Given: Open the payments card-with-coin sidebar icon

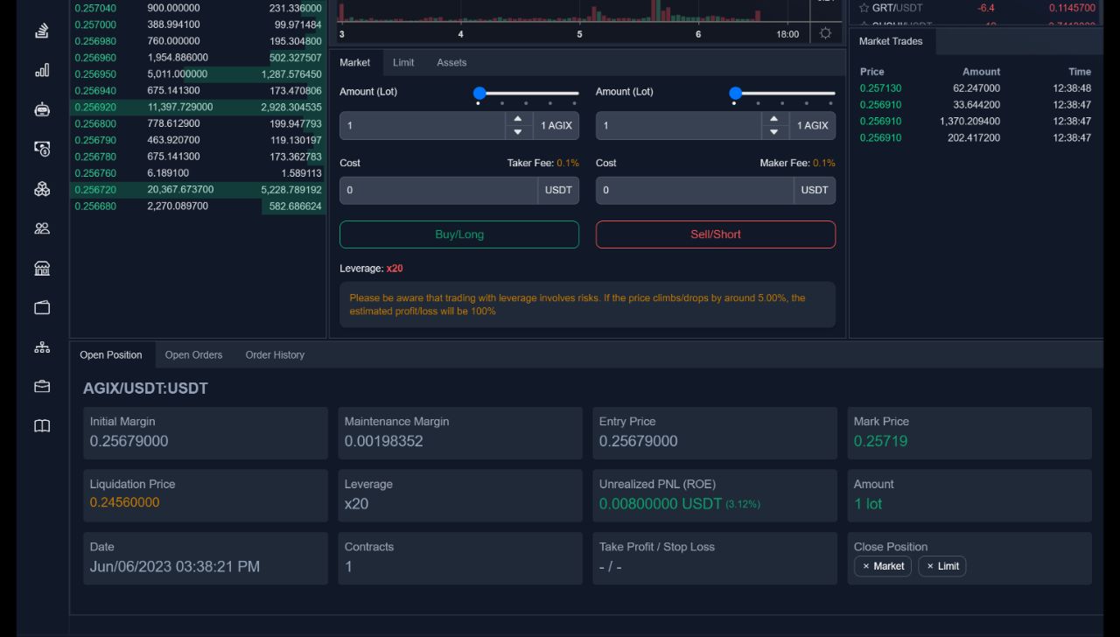Looking at the screenshot, I should [41, 149].
